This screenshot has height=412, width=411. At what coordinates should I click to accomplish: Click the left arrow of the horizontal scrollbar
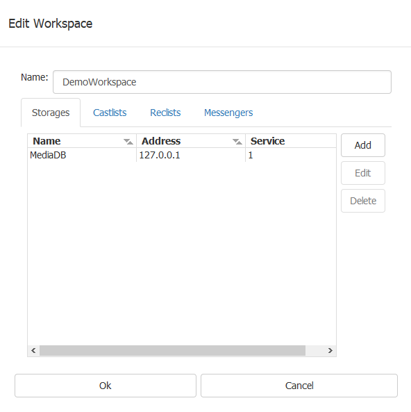(x=33, y=351)
